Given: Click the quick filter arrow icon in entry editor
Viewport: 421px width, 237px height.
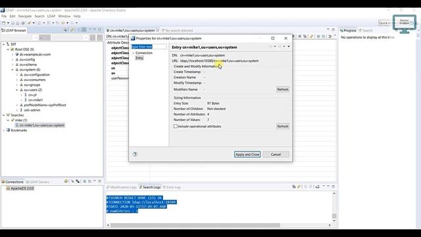Looking at the screenshot, I should [330, 36].
